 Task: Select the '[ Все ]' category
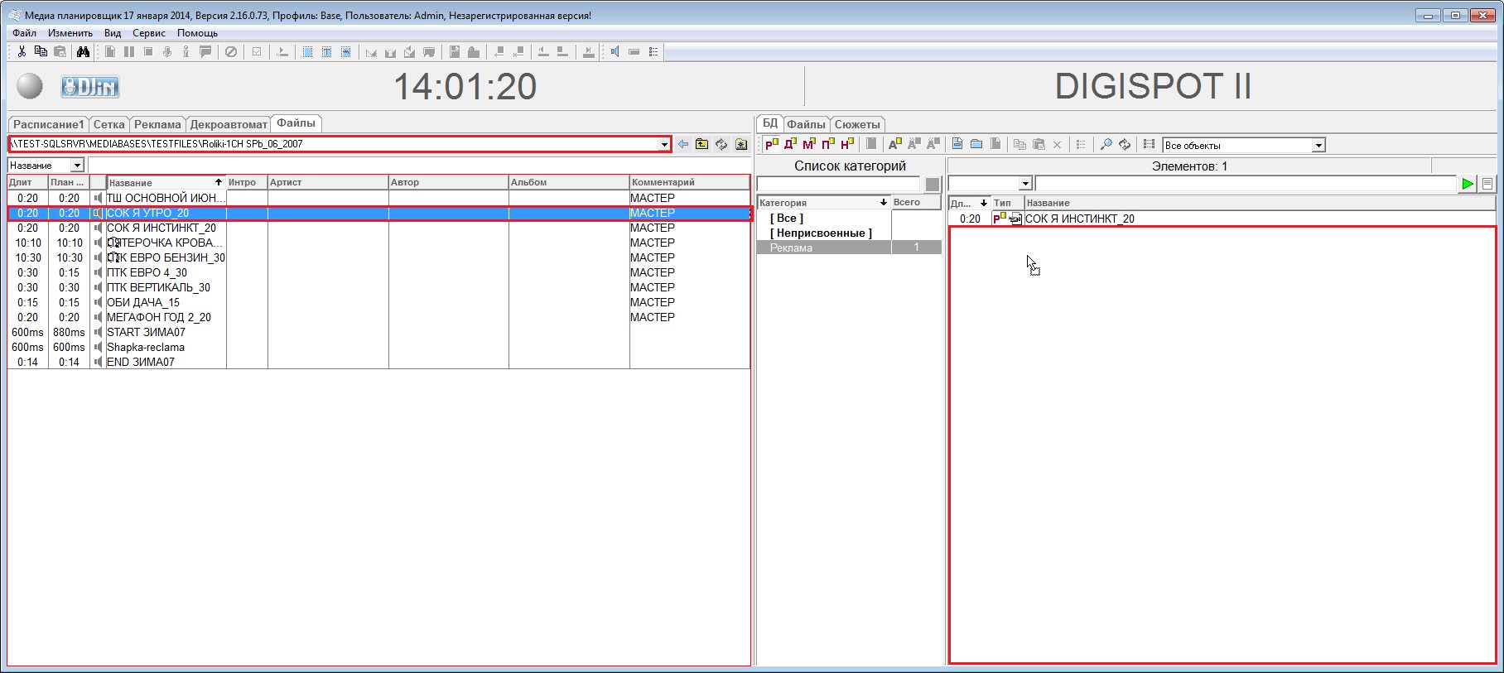[x=787, y=219]
